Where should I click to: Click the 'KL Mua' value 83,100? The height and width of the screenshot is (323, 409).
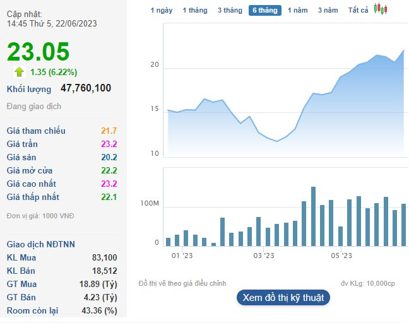(104, 257)
